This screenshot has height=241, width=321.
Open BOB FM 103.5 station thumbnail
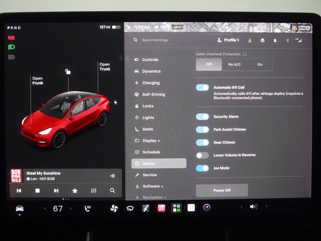[x=16, y=176]
